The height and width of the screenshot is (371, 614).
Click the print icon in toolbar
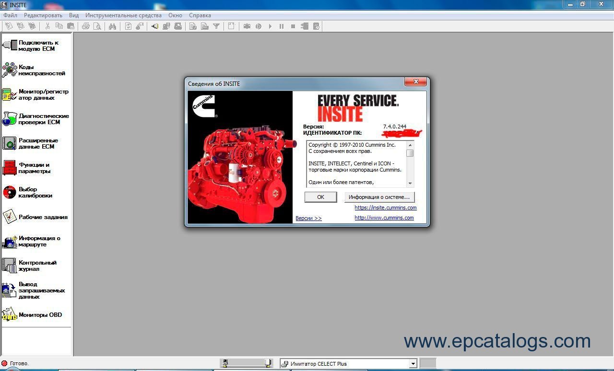pos(86,26)
